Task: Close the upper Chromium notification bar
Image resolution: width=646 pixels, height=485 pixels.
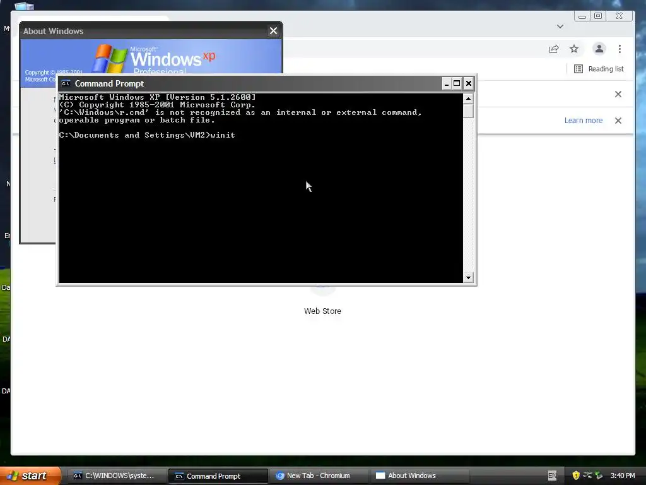Action: (618, 94)
